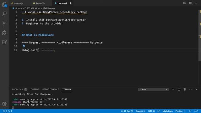Select the TERMINAL panel tab
Viewport: 201px width, 113px height.
67,89
